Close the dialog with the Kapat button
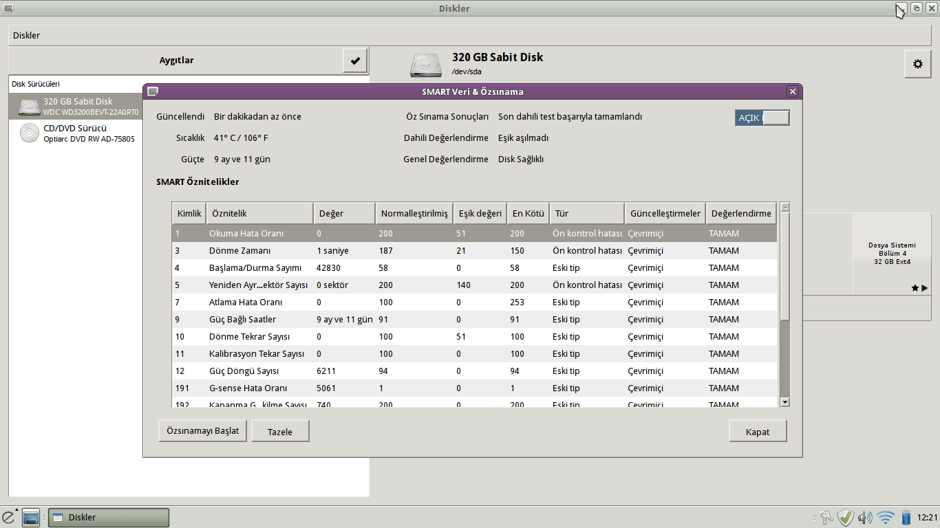940x528 pixels. [757, 432]
